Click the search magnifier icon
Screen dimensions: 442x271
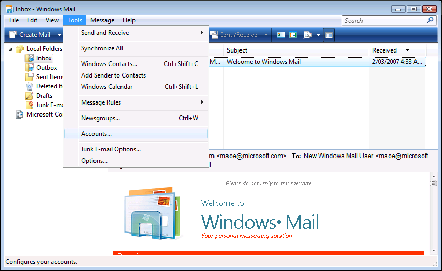[x=430, y=20]
